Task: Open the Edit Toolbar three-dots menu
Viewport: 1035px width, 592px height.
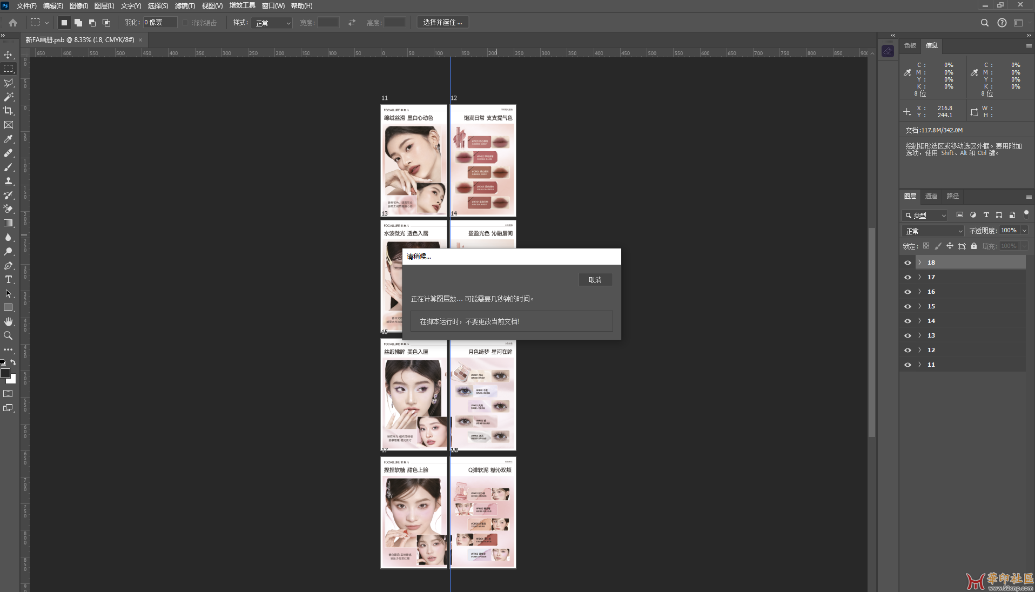Action: (x=8, y=349)
